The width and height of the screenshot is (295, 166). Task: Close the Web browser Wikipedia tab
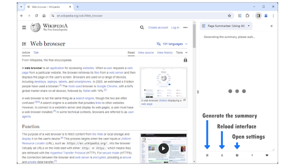coord(70,7)
